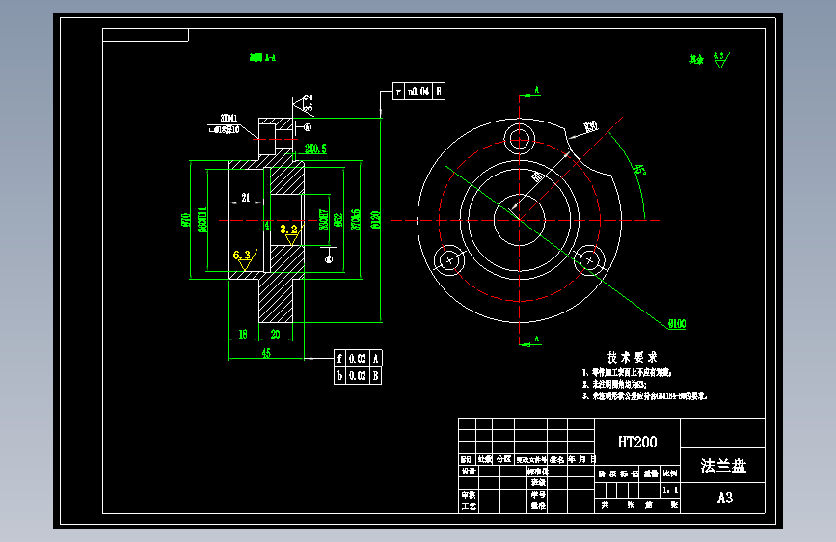Click the Ø120 vertical dimension text
This screenshot has width=836, height=542.
pyautogui.click(x=375, y=219)
